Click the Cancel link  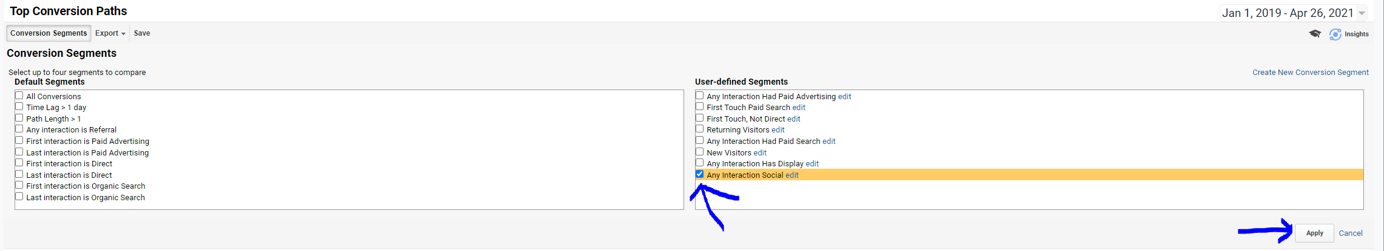[x=1350, y=233]
